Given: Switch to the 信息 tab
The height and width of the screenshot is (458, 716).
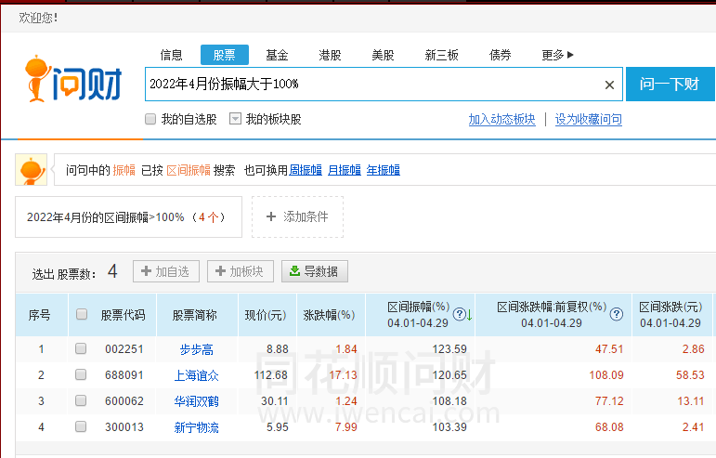Looking at the screenshot, I should pos(171,55).
